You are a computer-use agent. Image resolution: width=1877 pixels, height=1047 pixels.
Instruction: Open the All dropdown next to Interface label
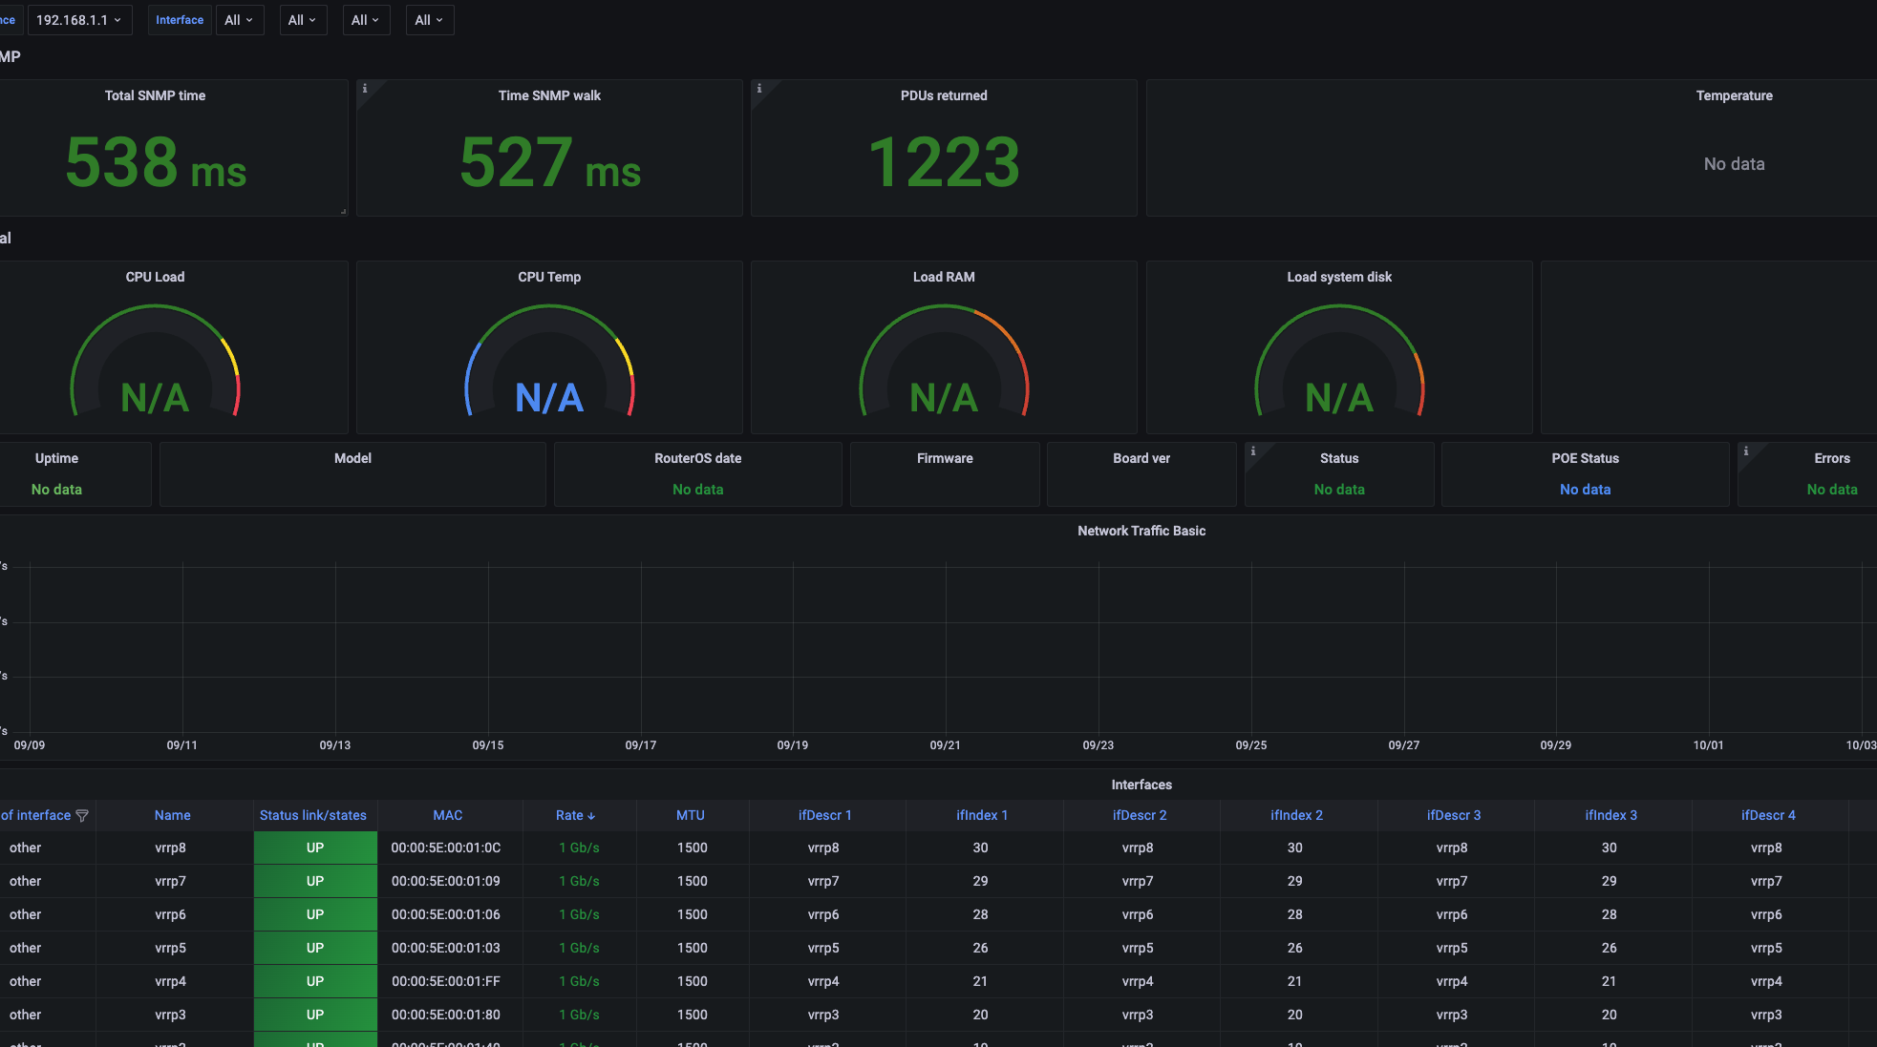point(240,20)
